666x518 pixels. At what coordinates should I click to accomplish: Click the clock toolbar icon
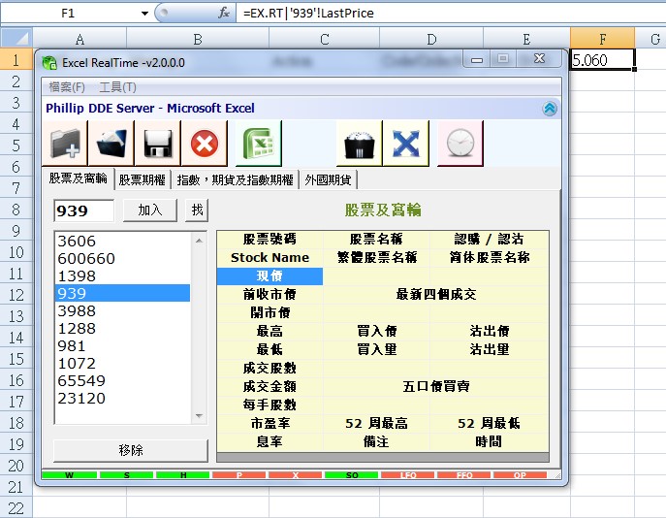pyautogui.click(x=460, y=144)
